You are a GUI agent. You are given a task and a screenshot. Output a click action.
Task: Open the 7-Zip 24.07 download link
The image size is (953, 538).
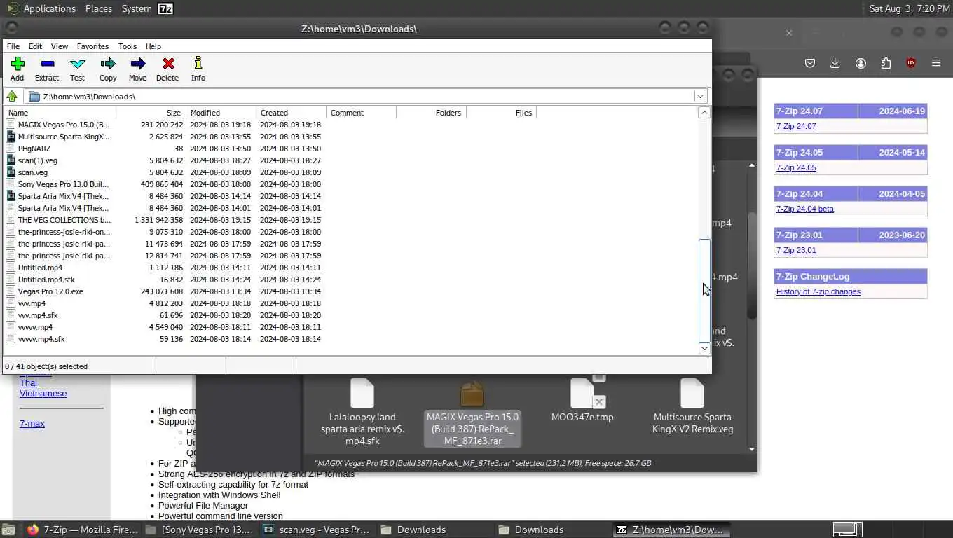(796, 126)
